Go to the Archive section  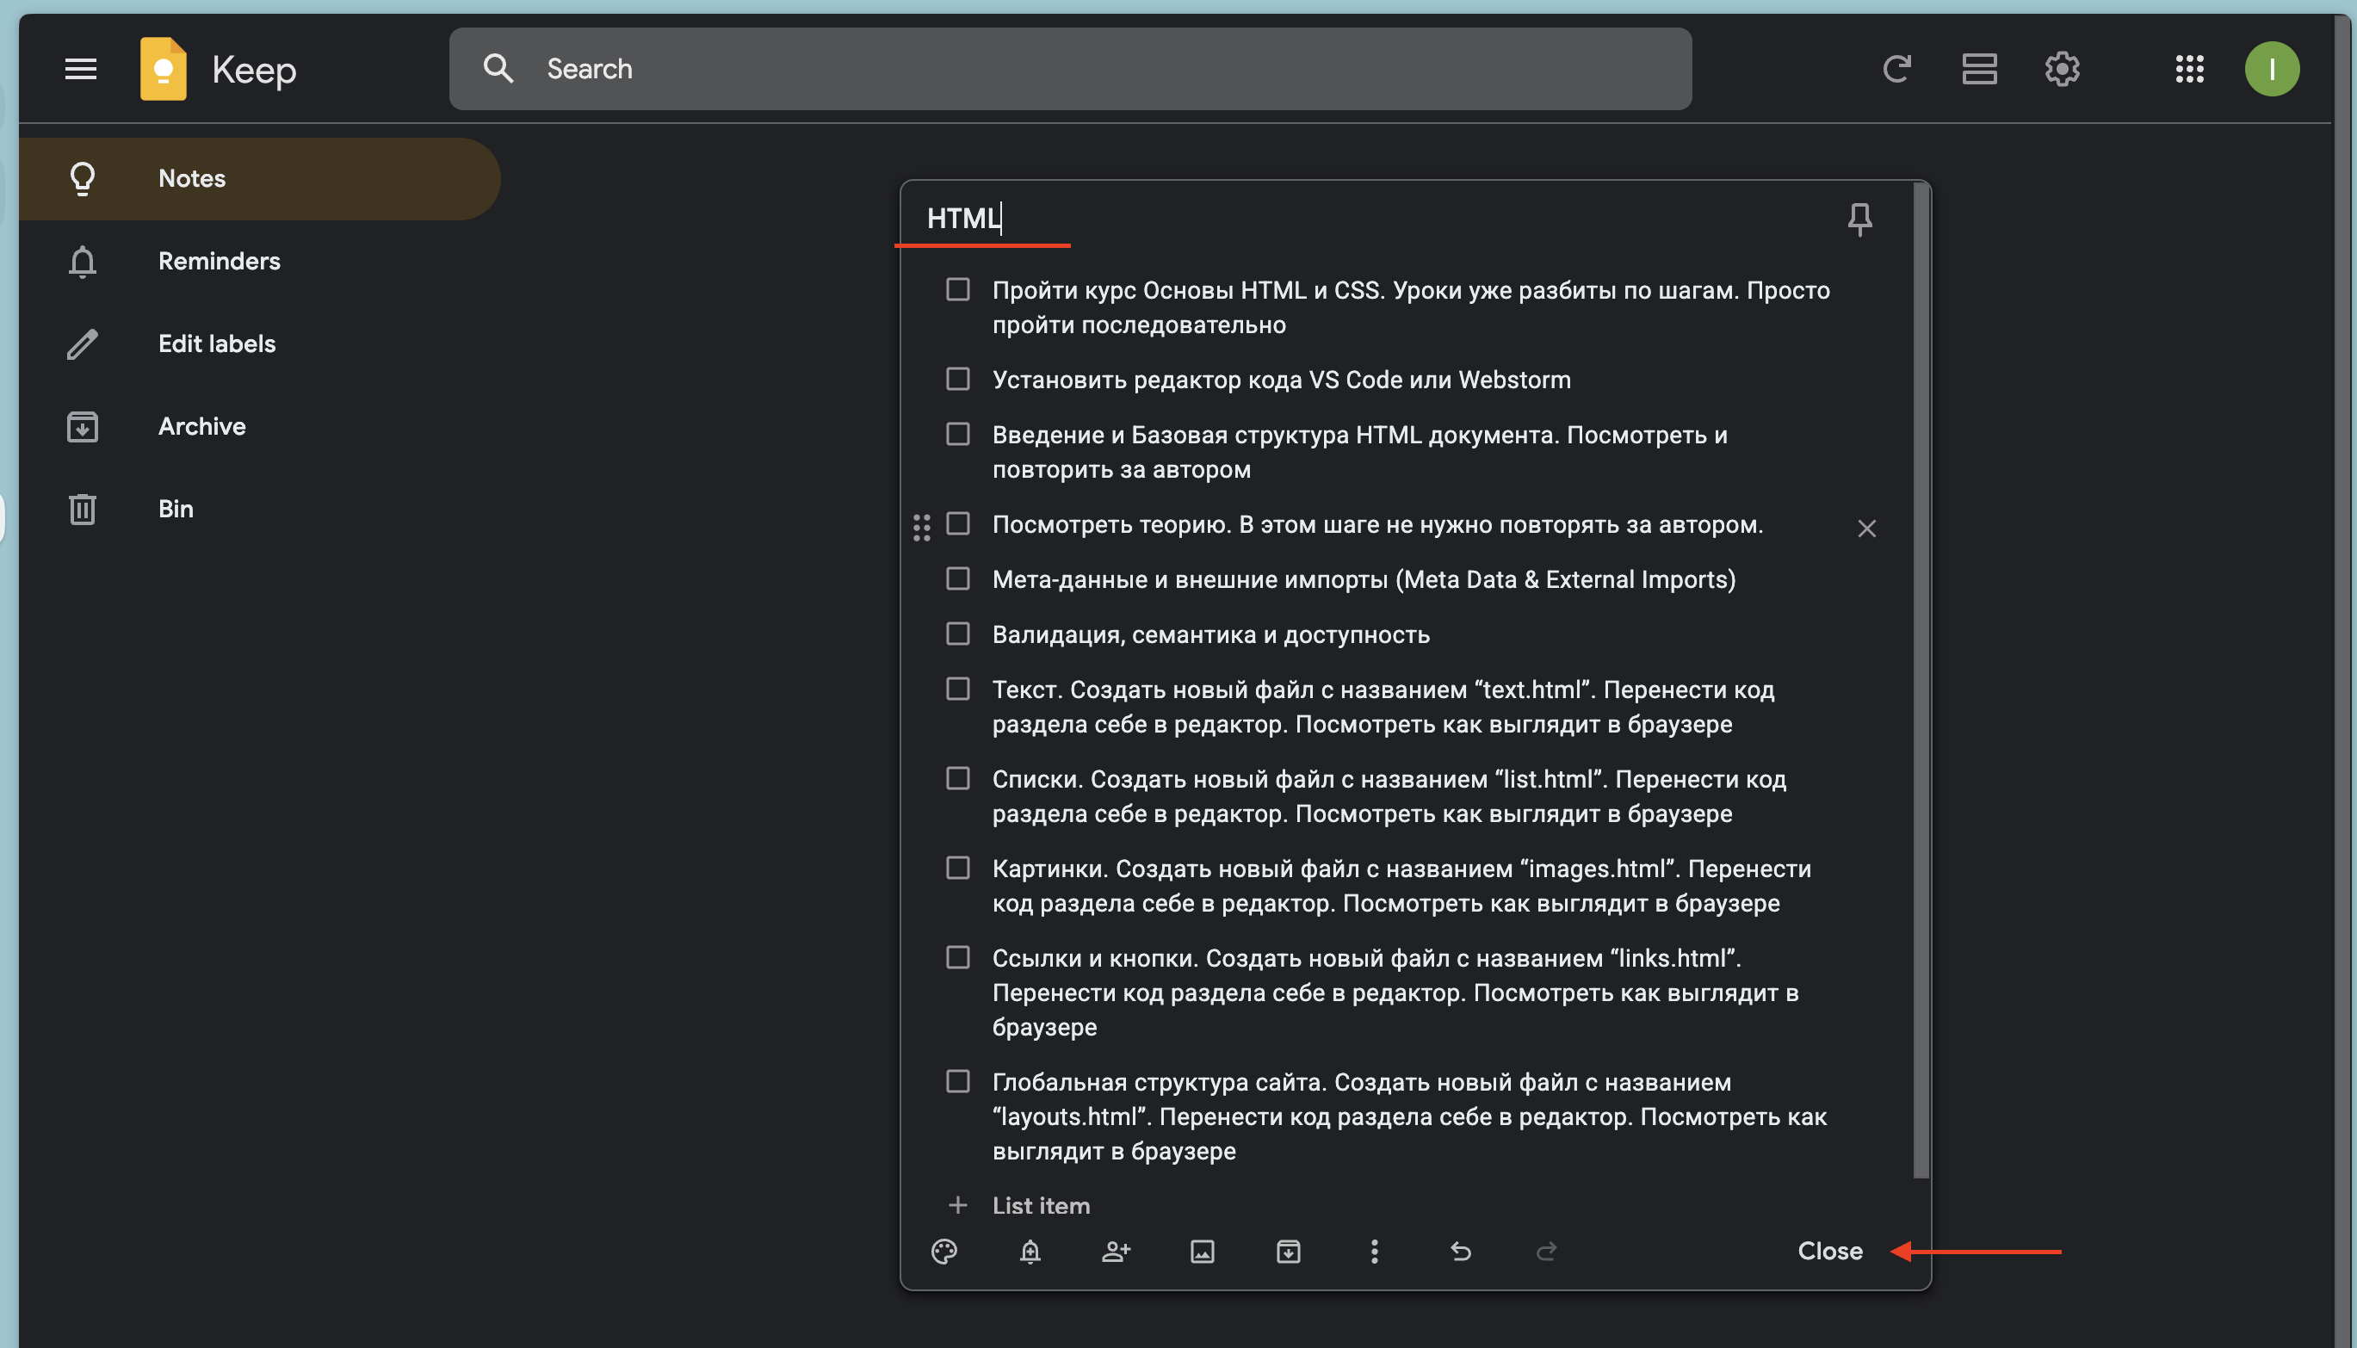click(x=259, y=426)
